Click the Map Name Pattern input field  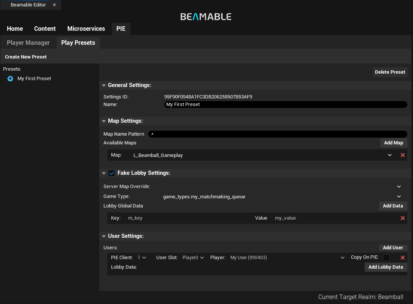[278, 134]
